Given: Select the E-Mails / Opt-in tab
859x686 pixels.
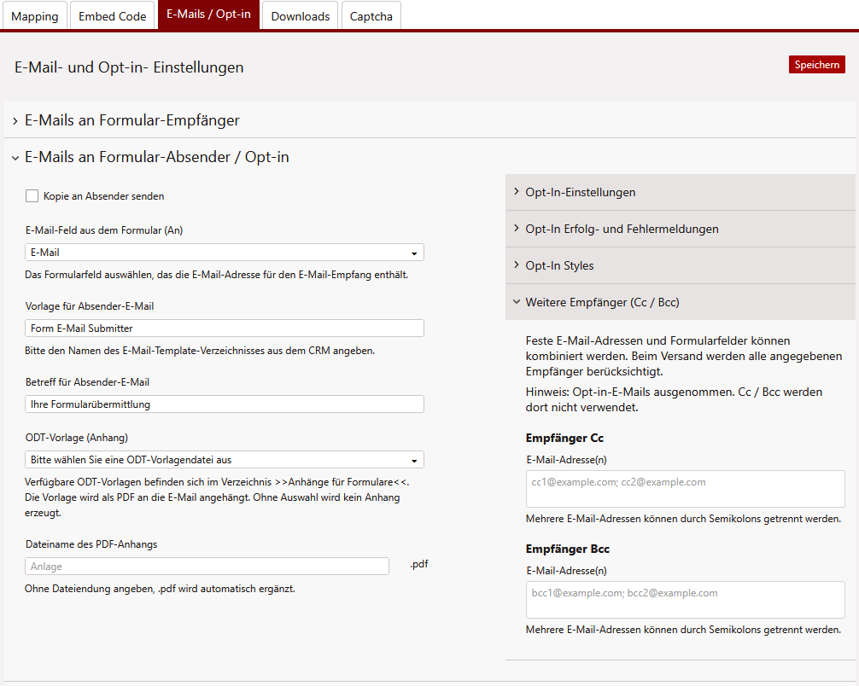Looking at the screenshot, I should [208, 15].
